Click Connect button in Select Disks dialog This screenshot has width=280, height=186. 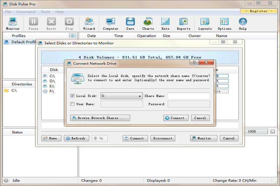[x=135, y=138]
